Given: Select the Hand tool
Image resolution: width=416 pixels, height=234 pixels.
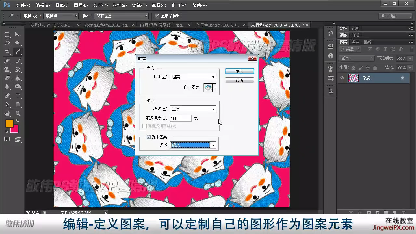Looking at the screenshot, I should tap(7, 114).
